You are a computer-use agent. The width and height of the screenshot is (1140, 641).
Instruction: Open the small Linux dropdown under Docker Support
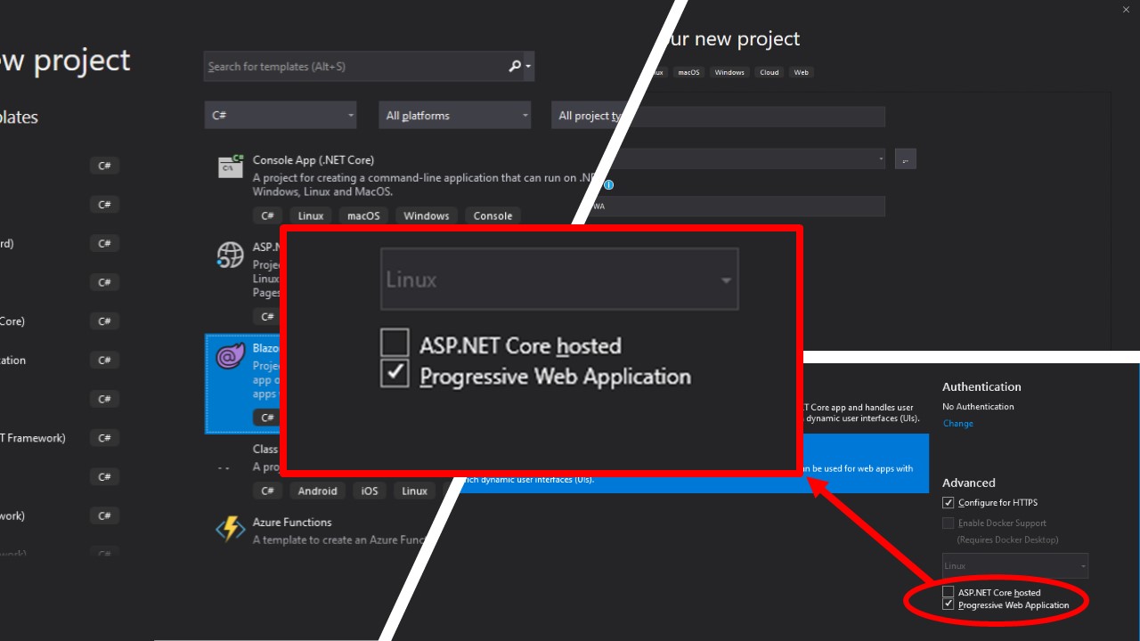[1015, 565]
